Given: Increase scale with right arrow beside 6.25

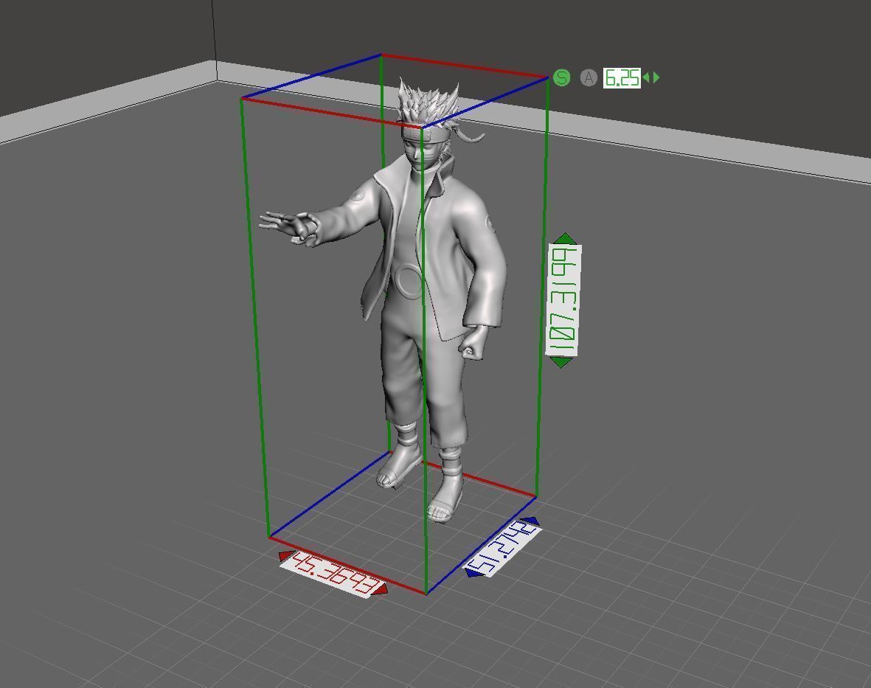Looking at the screenshot, I should (656, 77).
